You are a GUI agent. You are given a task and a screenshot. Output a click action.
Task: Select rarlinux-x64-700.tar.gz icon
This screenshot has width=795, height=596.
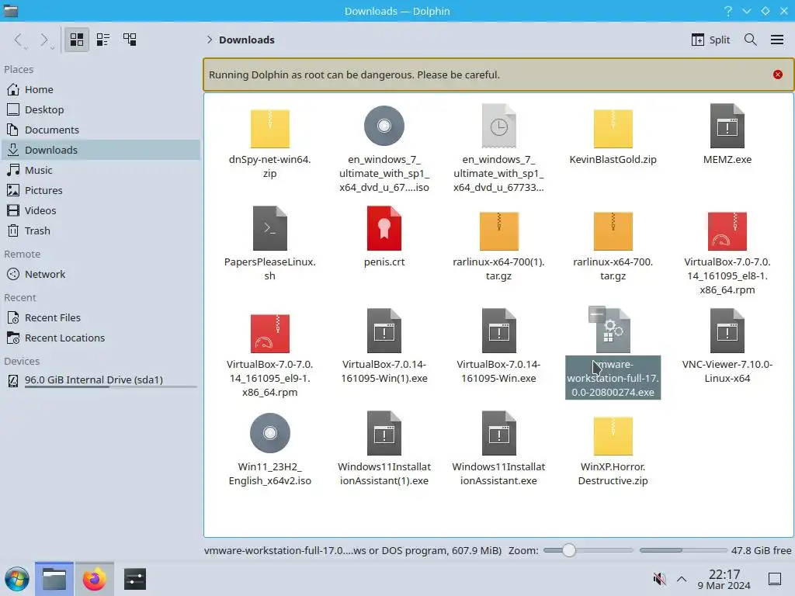point(613,230)
